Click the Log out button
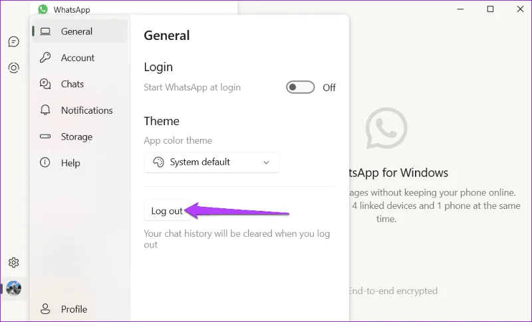 (x=167, y=211)
